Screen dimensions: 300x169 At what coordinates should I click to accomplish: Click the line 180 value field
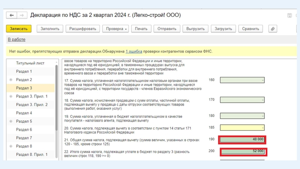pyautogui.click(x=242, y=116)
